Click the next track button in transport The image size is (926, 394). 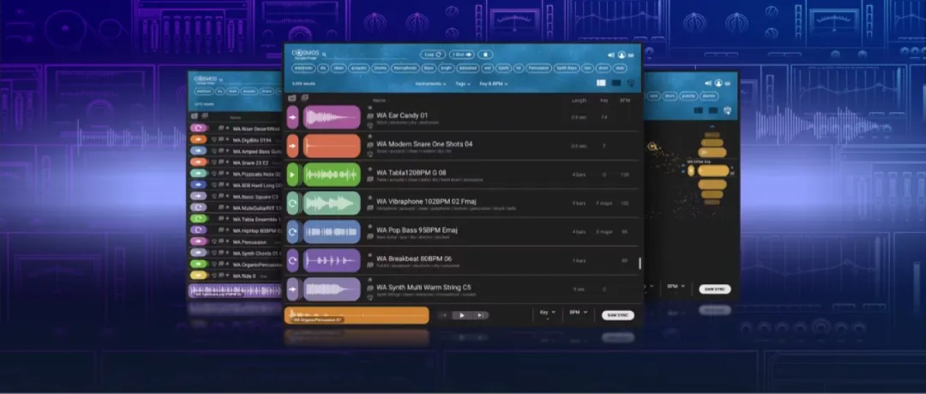pyautogui.click(x=480, y=315)
